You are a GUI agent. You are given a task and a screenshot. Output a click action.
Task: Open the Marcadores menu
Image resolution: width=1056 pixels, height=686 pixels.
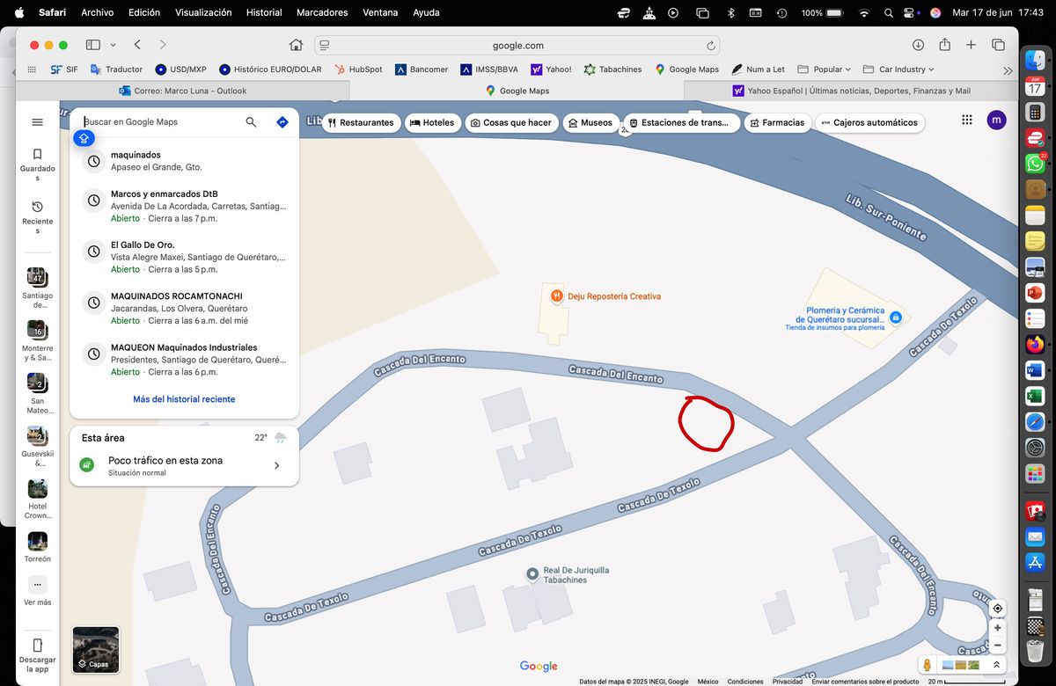coord(322,12)
